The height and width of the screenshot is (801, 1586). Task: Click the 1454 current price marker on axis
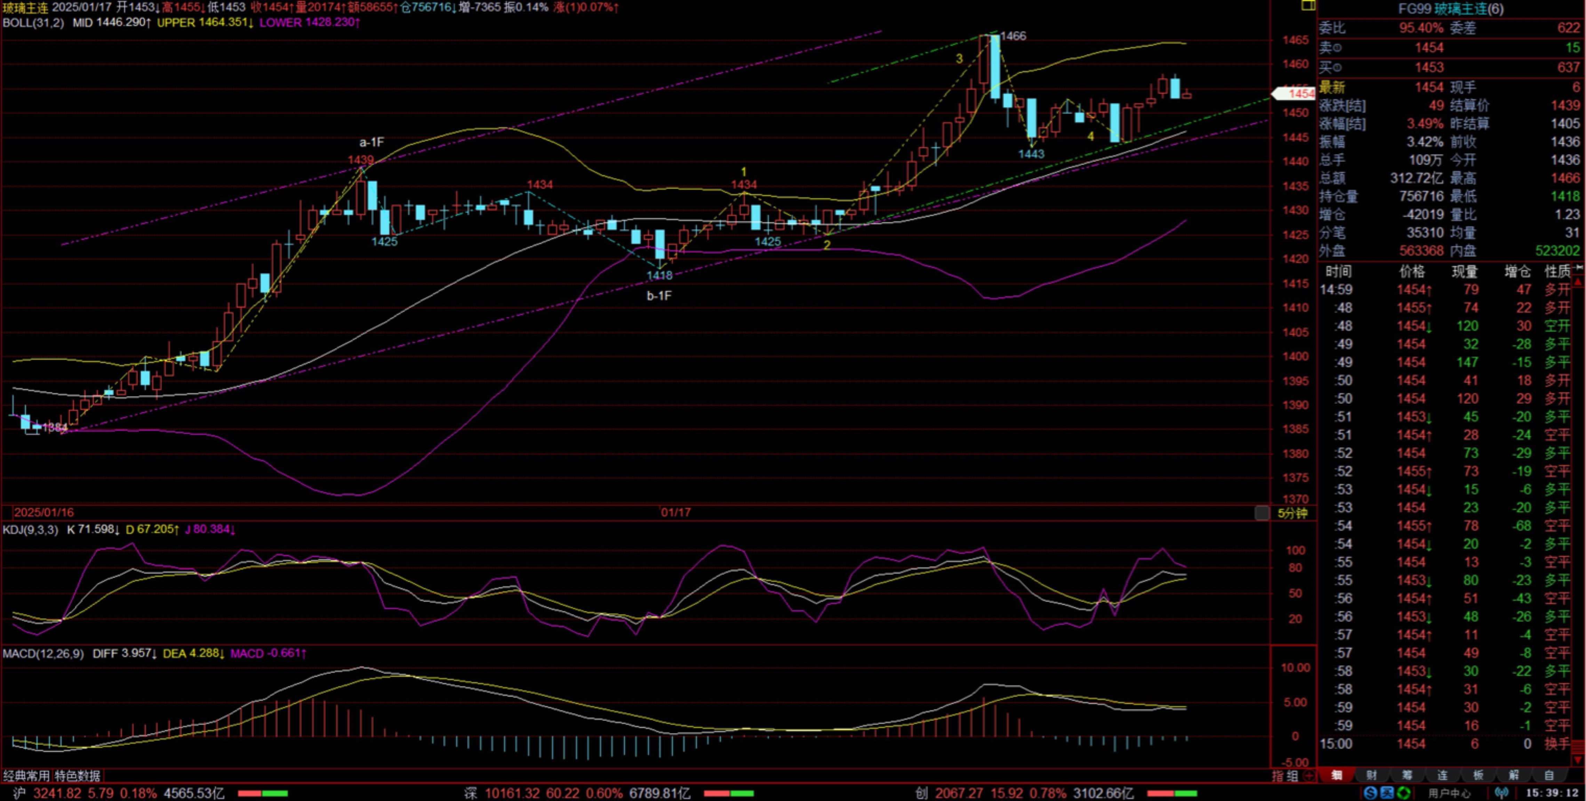pos(1294,94)
